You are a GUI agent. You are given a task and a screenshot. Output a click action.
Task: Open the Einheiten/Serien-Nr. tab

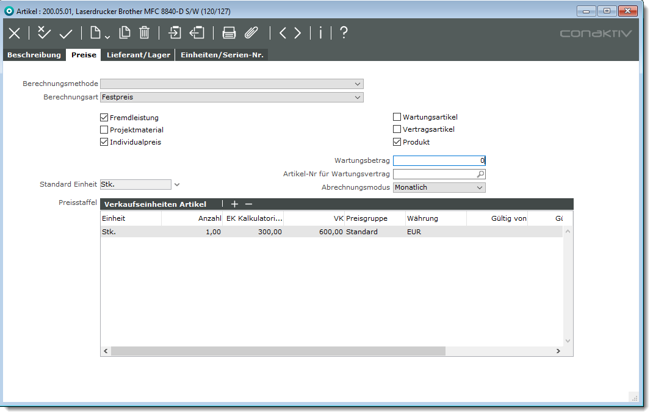coord(222,55)
